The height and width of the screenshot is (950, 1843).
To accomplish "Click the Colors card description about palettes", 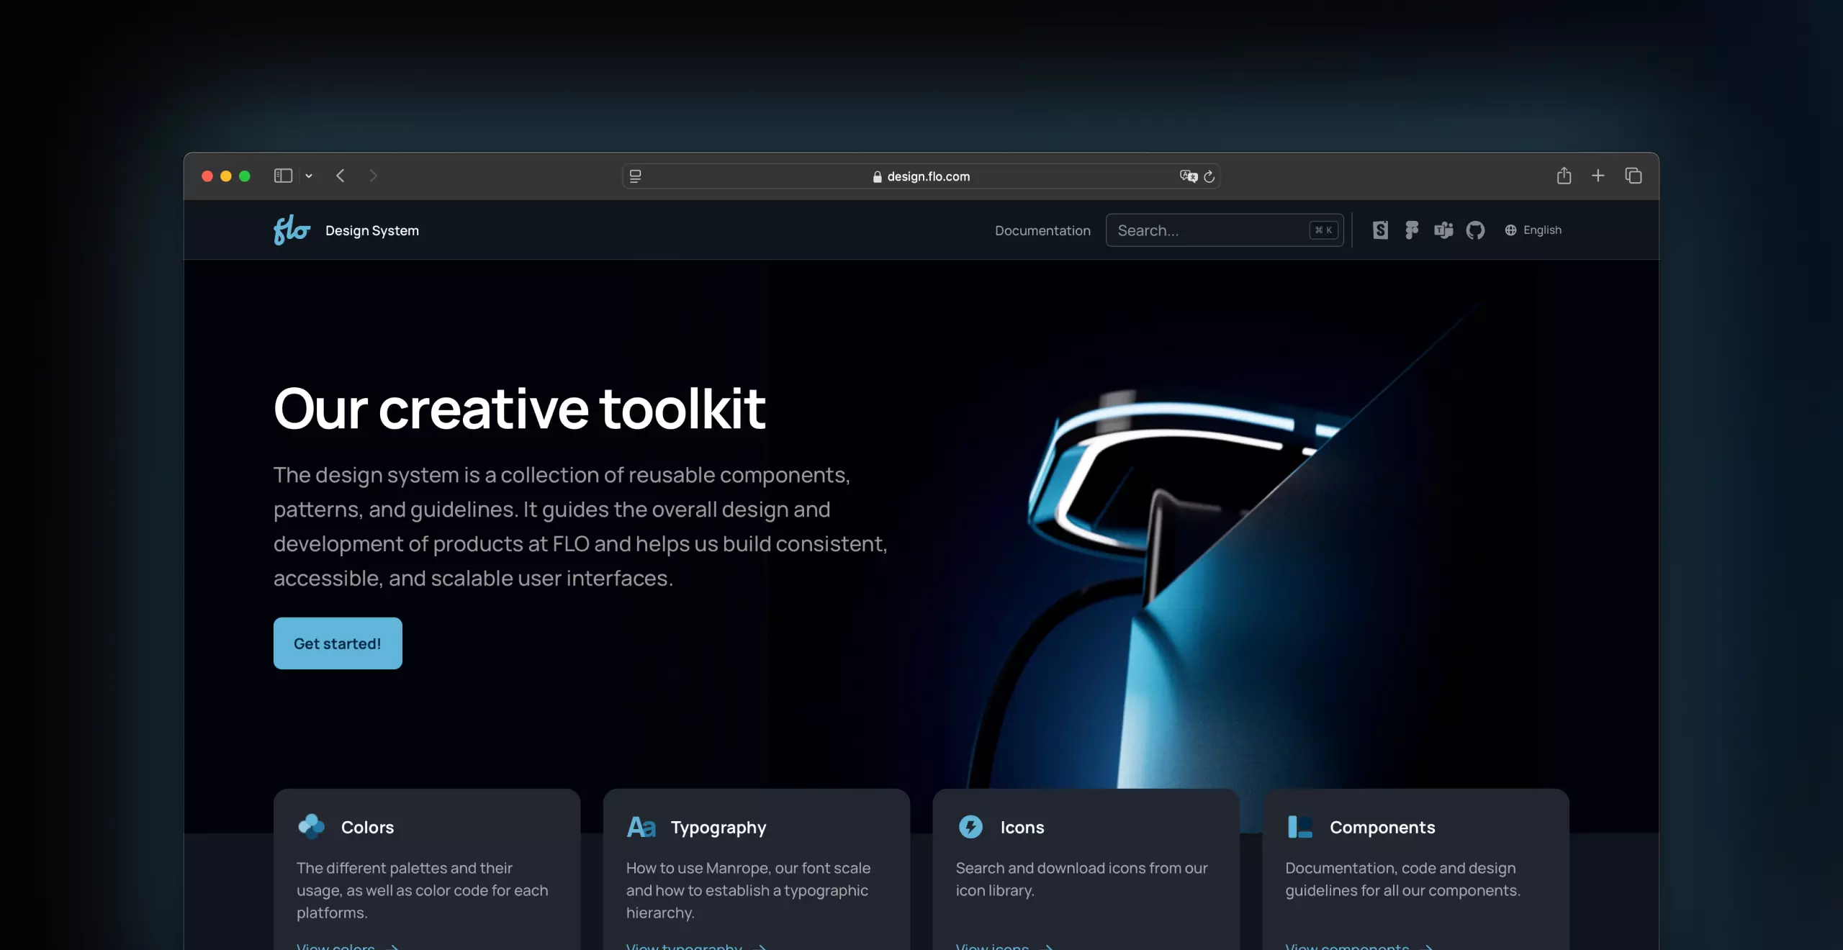I will [x=423, y=890].
